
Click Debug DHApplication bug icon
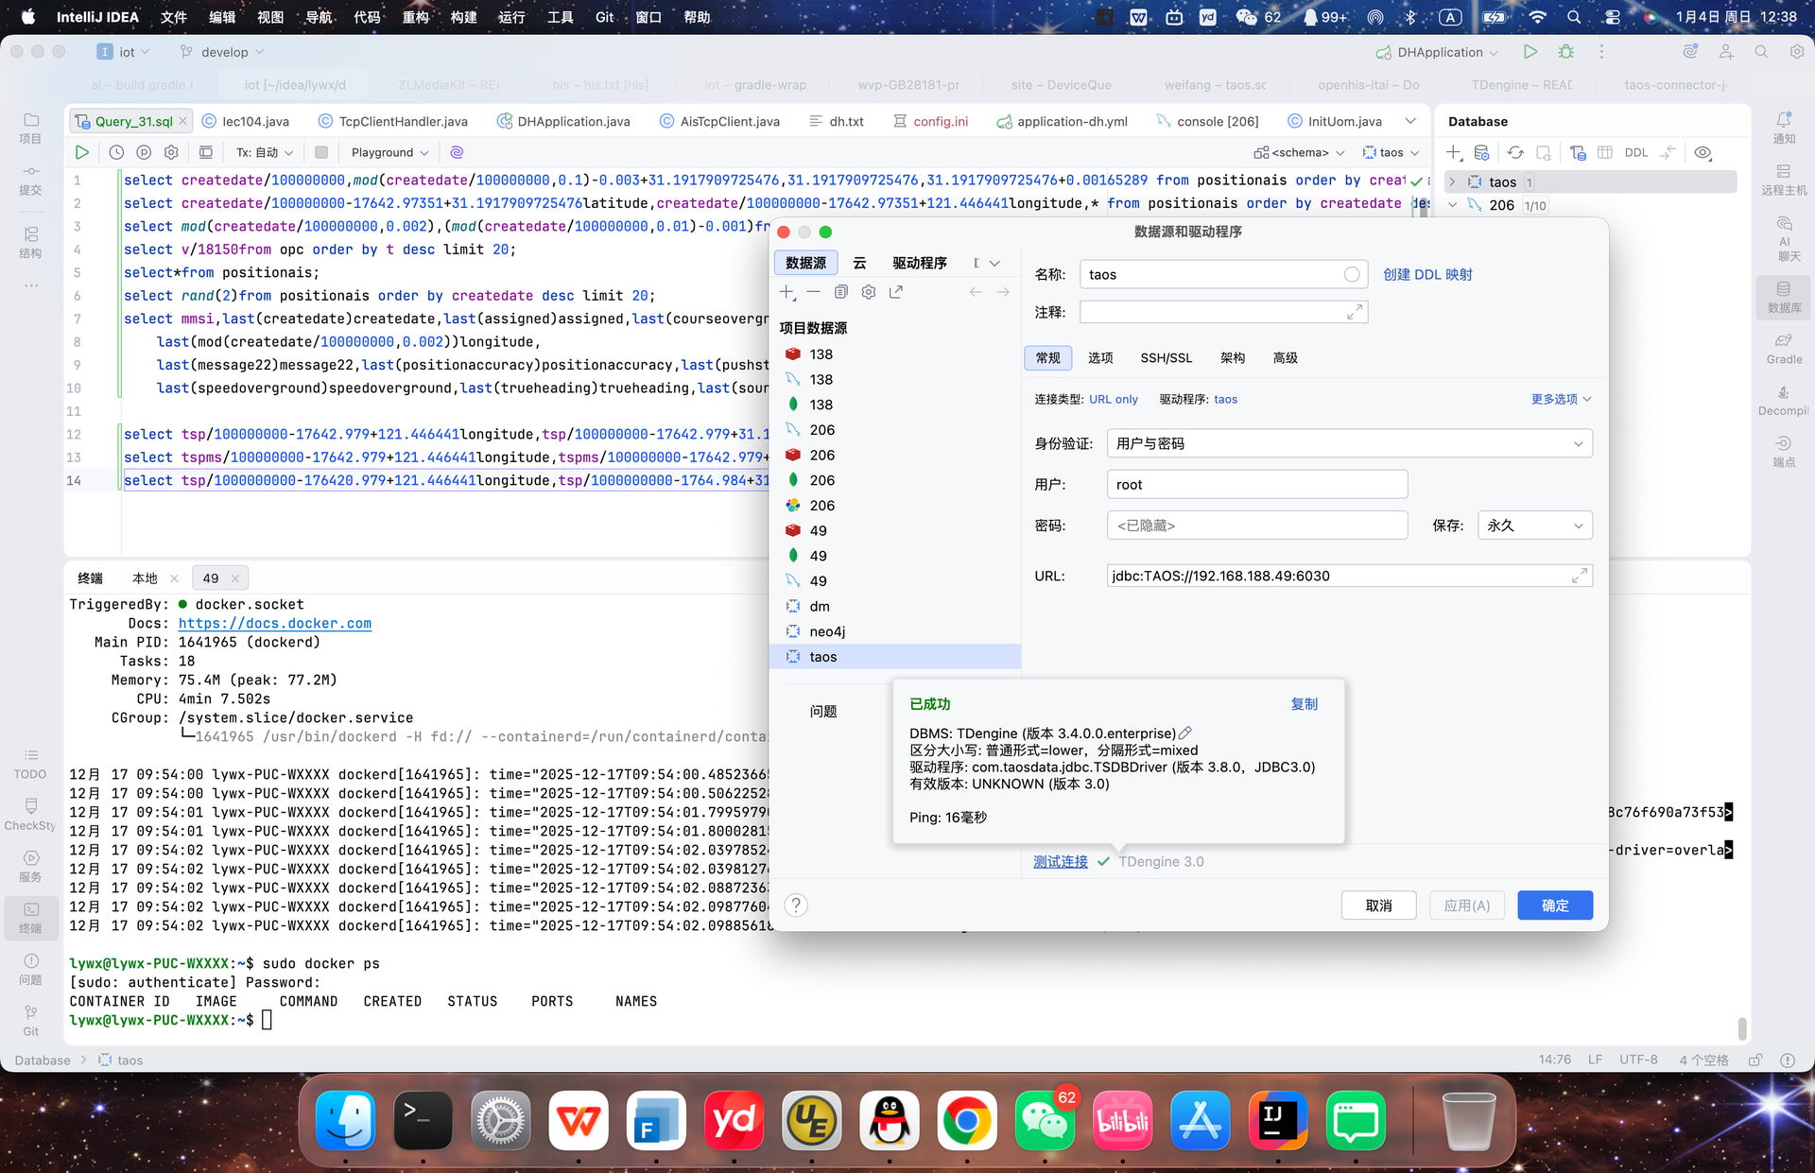pyautogui.click(x=1566, y=52)
